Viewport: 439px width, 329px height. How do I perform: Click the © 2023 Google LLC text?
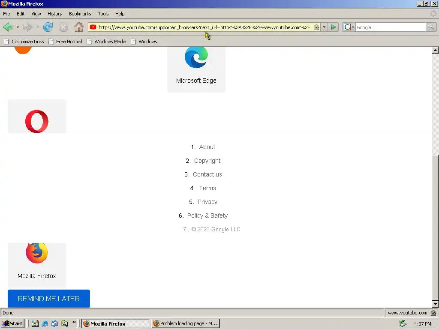click(216, 229)
